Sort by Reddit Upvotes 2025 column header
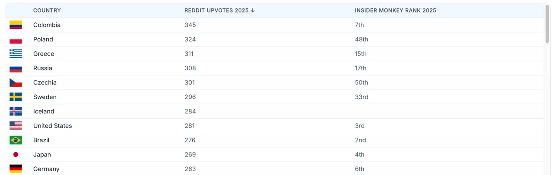This screenshot has width=553, height=175. coord(219,10)
